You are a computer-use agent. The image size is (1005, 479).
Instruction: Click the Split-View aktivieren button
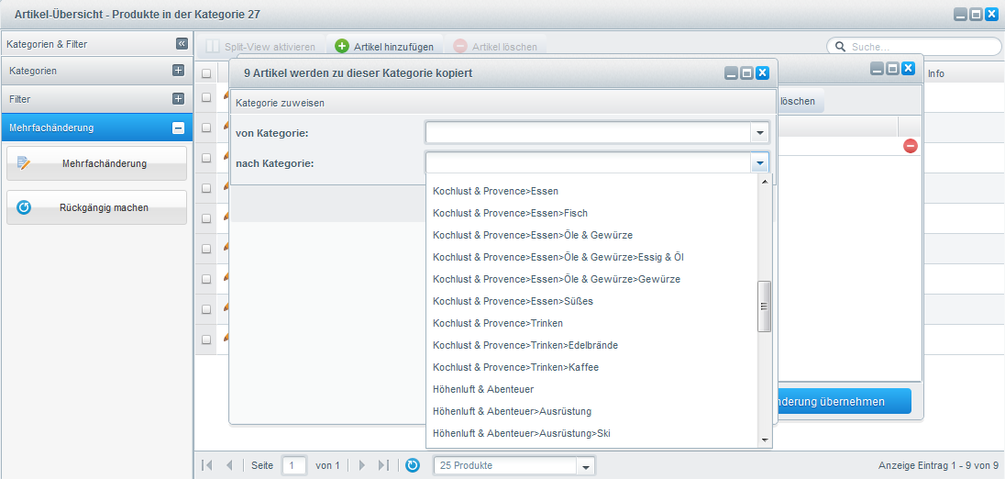click(260, 46)
